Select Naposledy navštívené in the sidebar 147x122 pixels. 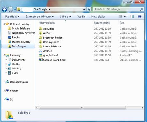21,33
